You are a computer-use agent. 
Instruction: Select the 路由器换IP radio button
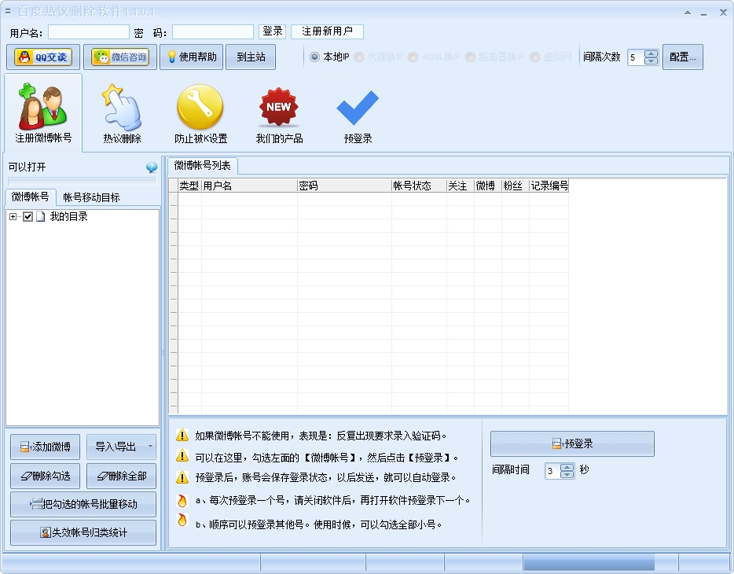[x=470, y=57]
